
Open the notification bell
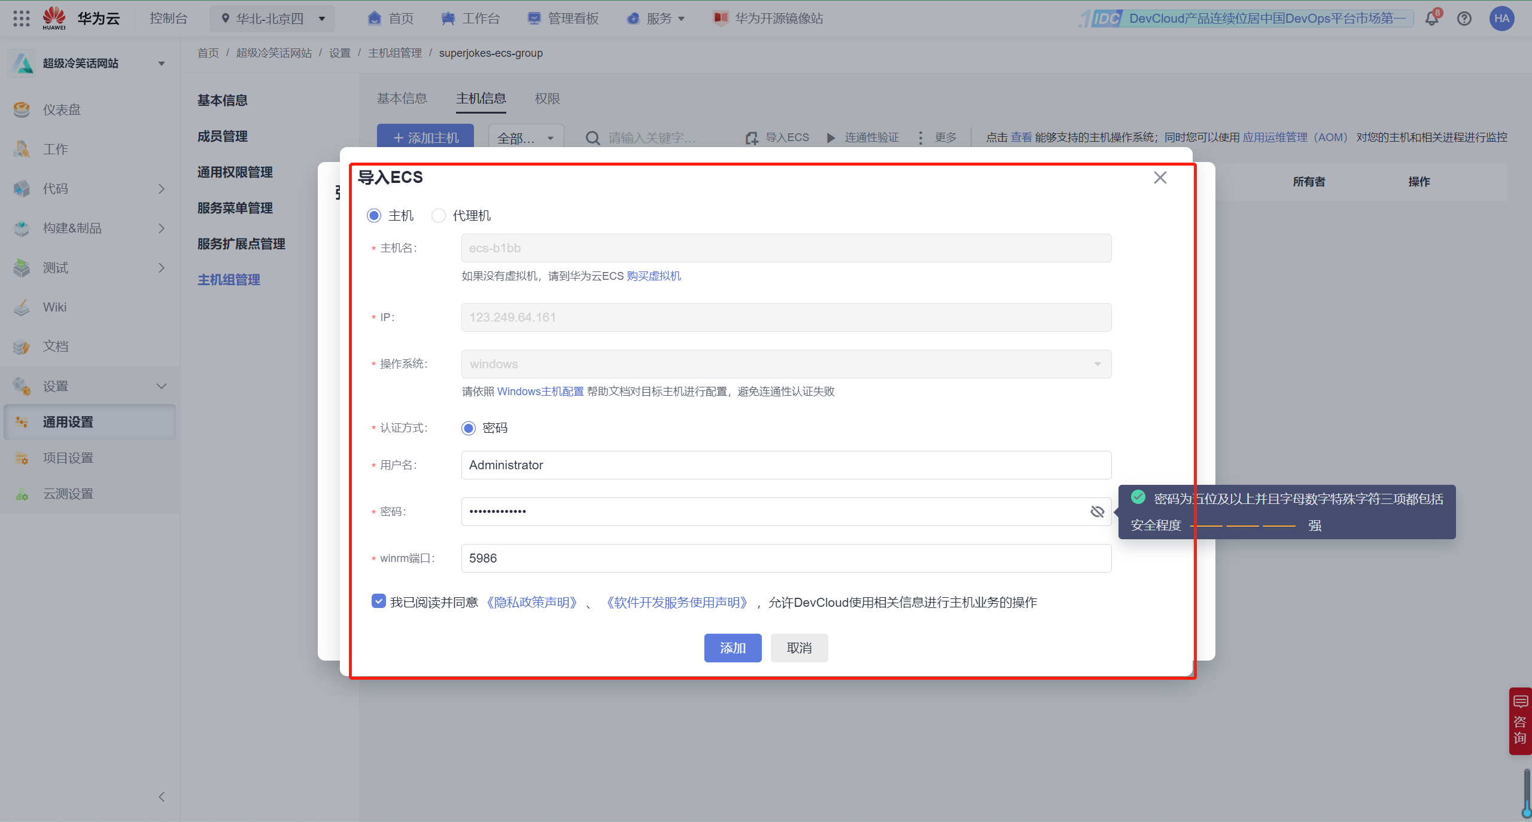pos(1431,19)
